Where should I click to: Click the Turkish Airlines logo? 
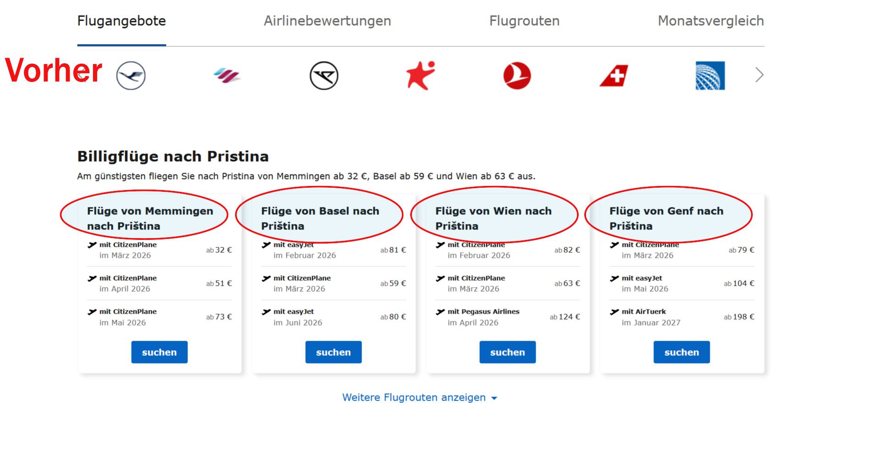(517, 76)
